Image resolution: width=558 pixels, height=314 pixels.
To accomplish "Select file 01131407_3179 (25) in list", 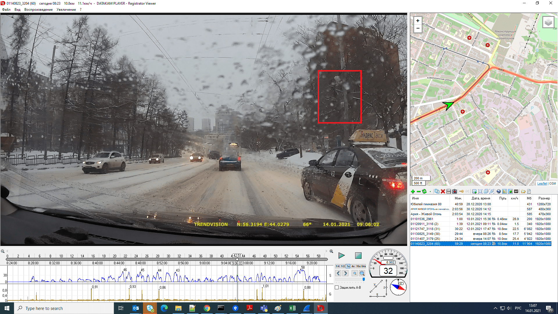I will tap(425, 239).
